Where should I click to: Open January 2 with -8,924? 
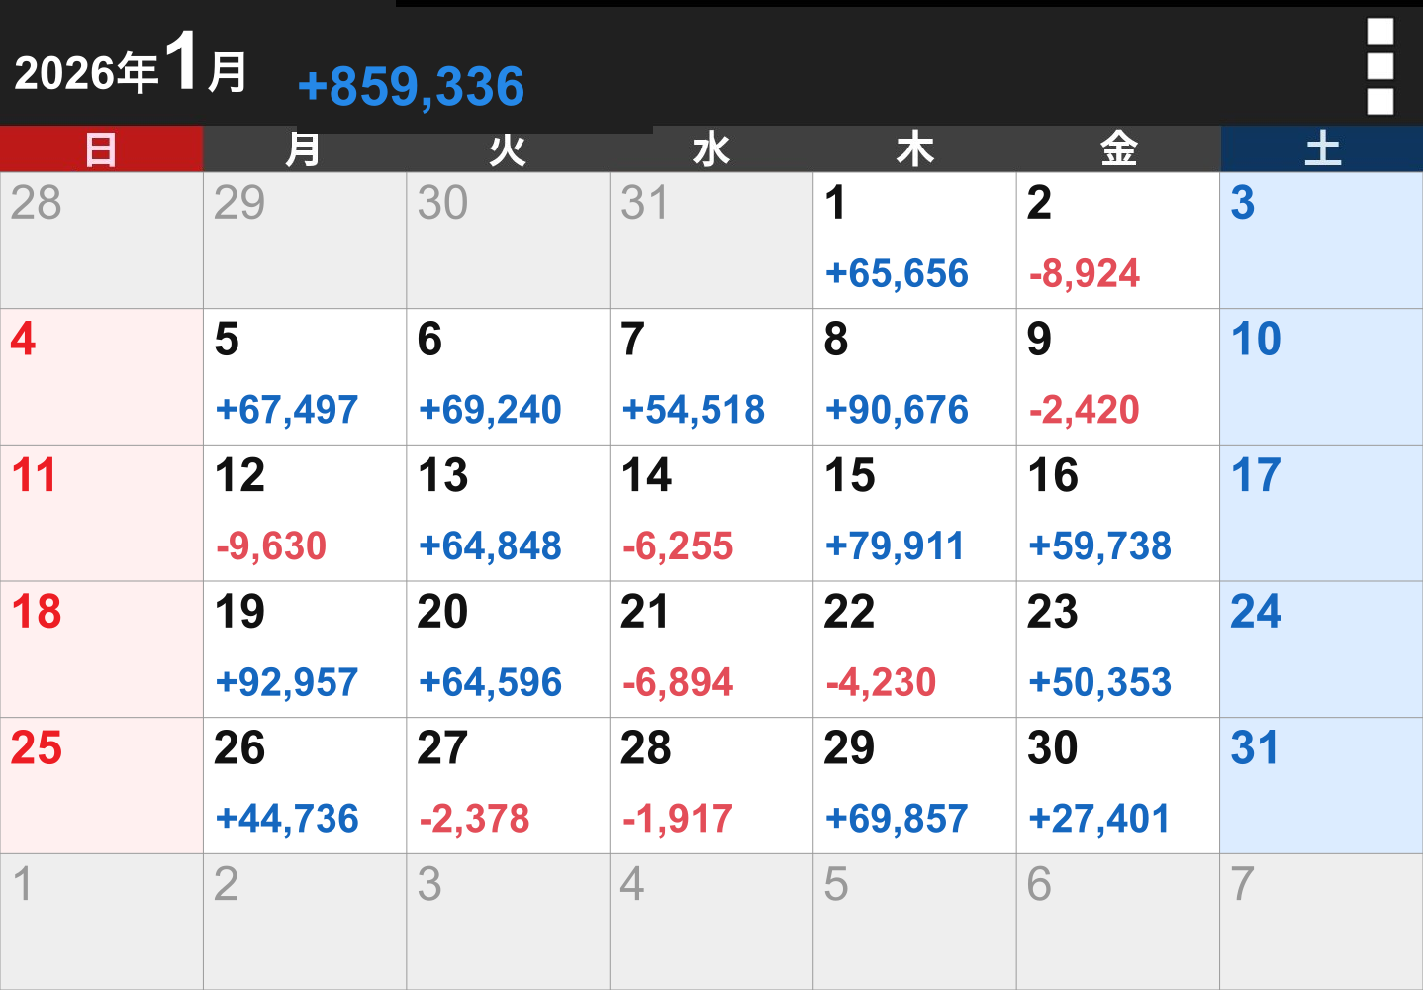(1118, 241)
